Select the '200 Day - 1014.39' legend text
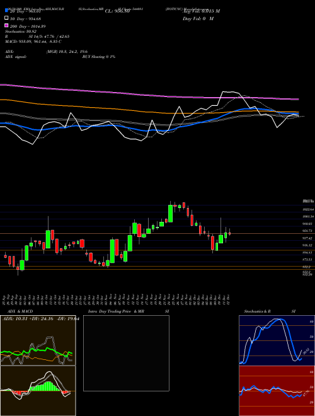The width and height of the screenshot is (315, 416). 28,26
